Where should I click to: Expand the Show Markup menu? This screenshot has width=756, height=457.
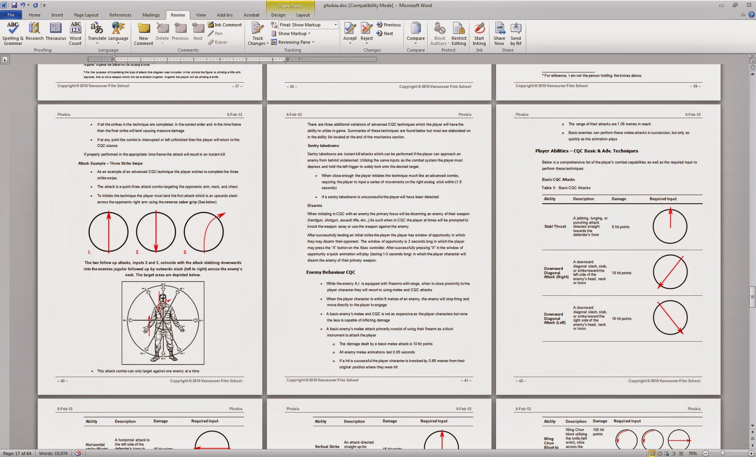point(291,34)
